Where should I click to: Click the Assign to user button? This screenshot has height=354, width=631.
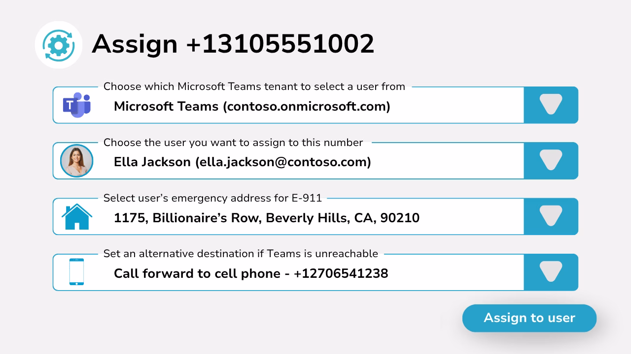click(529, 318)
